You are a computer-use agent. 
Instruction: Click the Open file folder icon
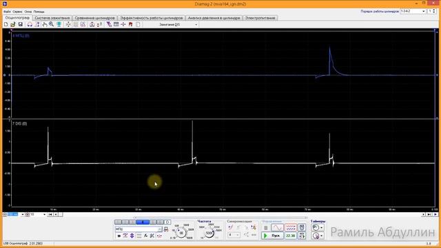[x=13, y=25]
